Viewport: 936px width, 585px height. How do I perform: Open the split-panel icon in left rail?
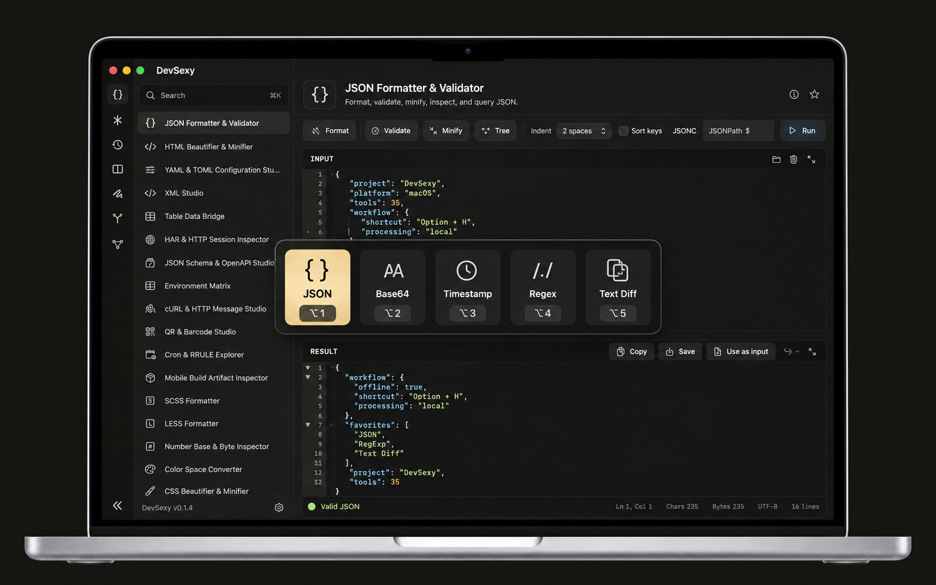(118, 169)
